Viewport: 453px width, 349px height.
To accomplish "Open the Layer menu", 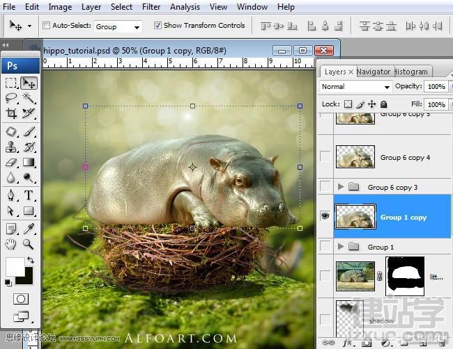I will click(x=91, y=7).
